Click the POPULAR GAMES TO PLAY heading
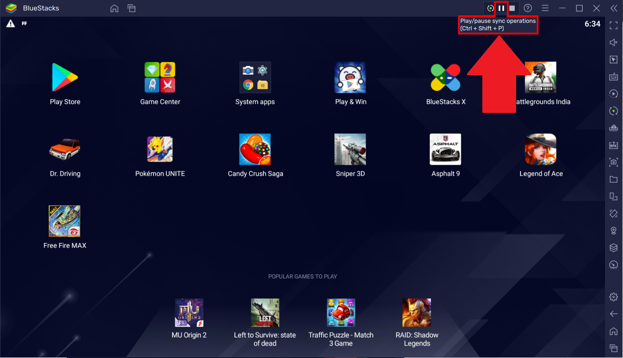Screen dimensions: 623x358 [x=303, y=277]
